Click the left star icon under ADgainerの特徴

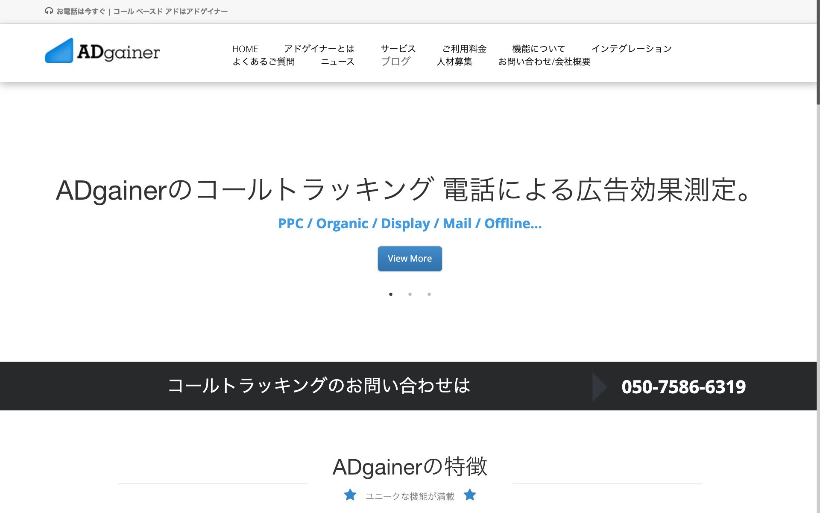350,495
